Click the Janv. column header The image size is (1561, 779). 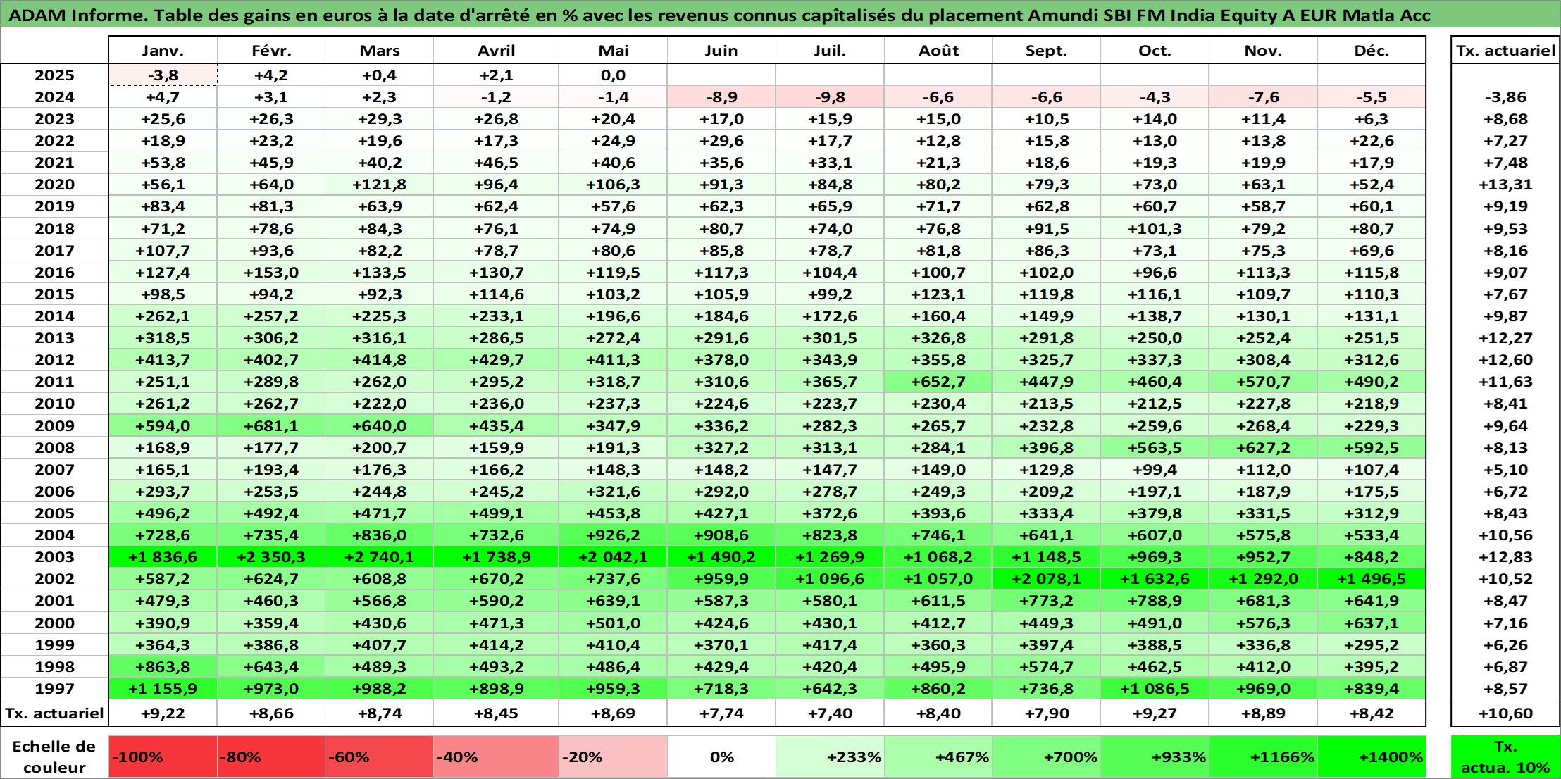163,51
